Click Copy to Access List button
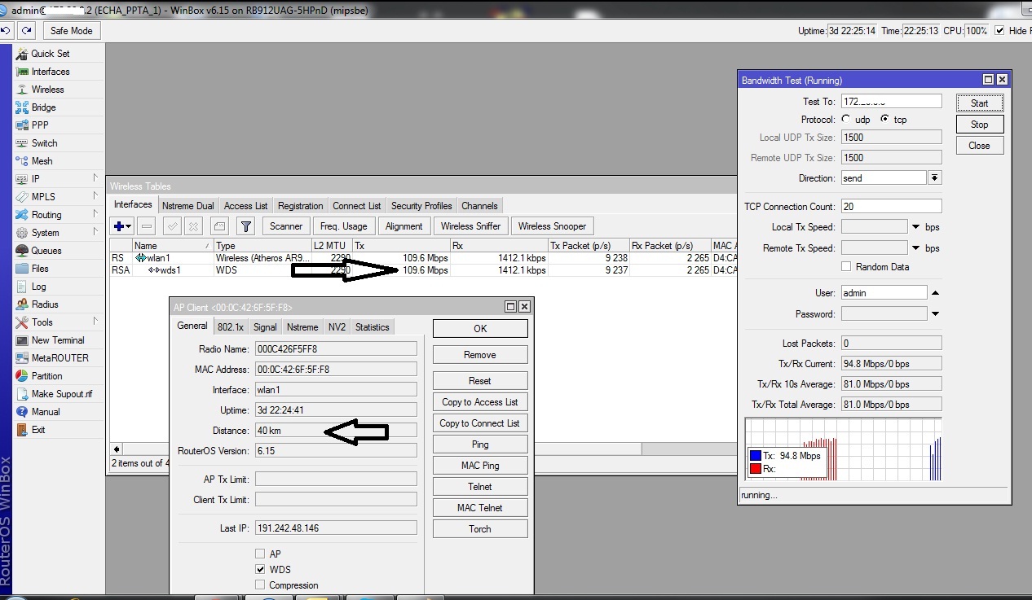This screenshot has width=1032, height=600. click(x=480, y=402)
